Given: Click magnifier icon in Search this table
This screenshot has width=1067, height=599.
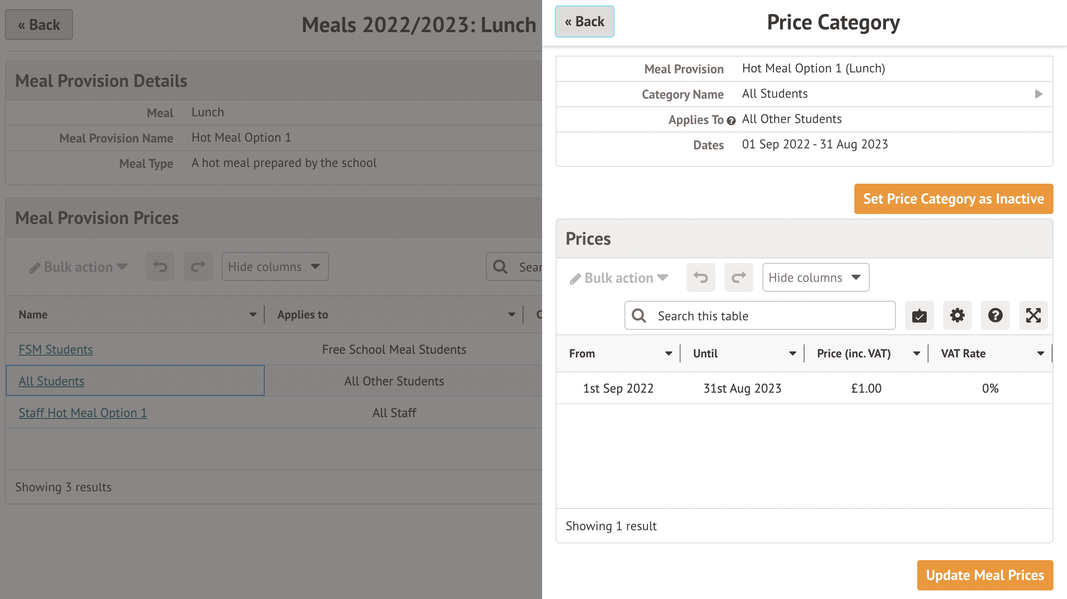Looking at the screenshot, I should (x=639, y=315).
